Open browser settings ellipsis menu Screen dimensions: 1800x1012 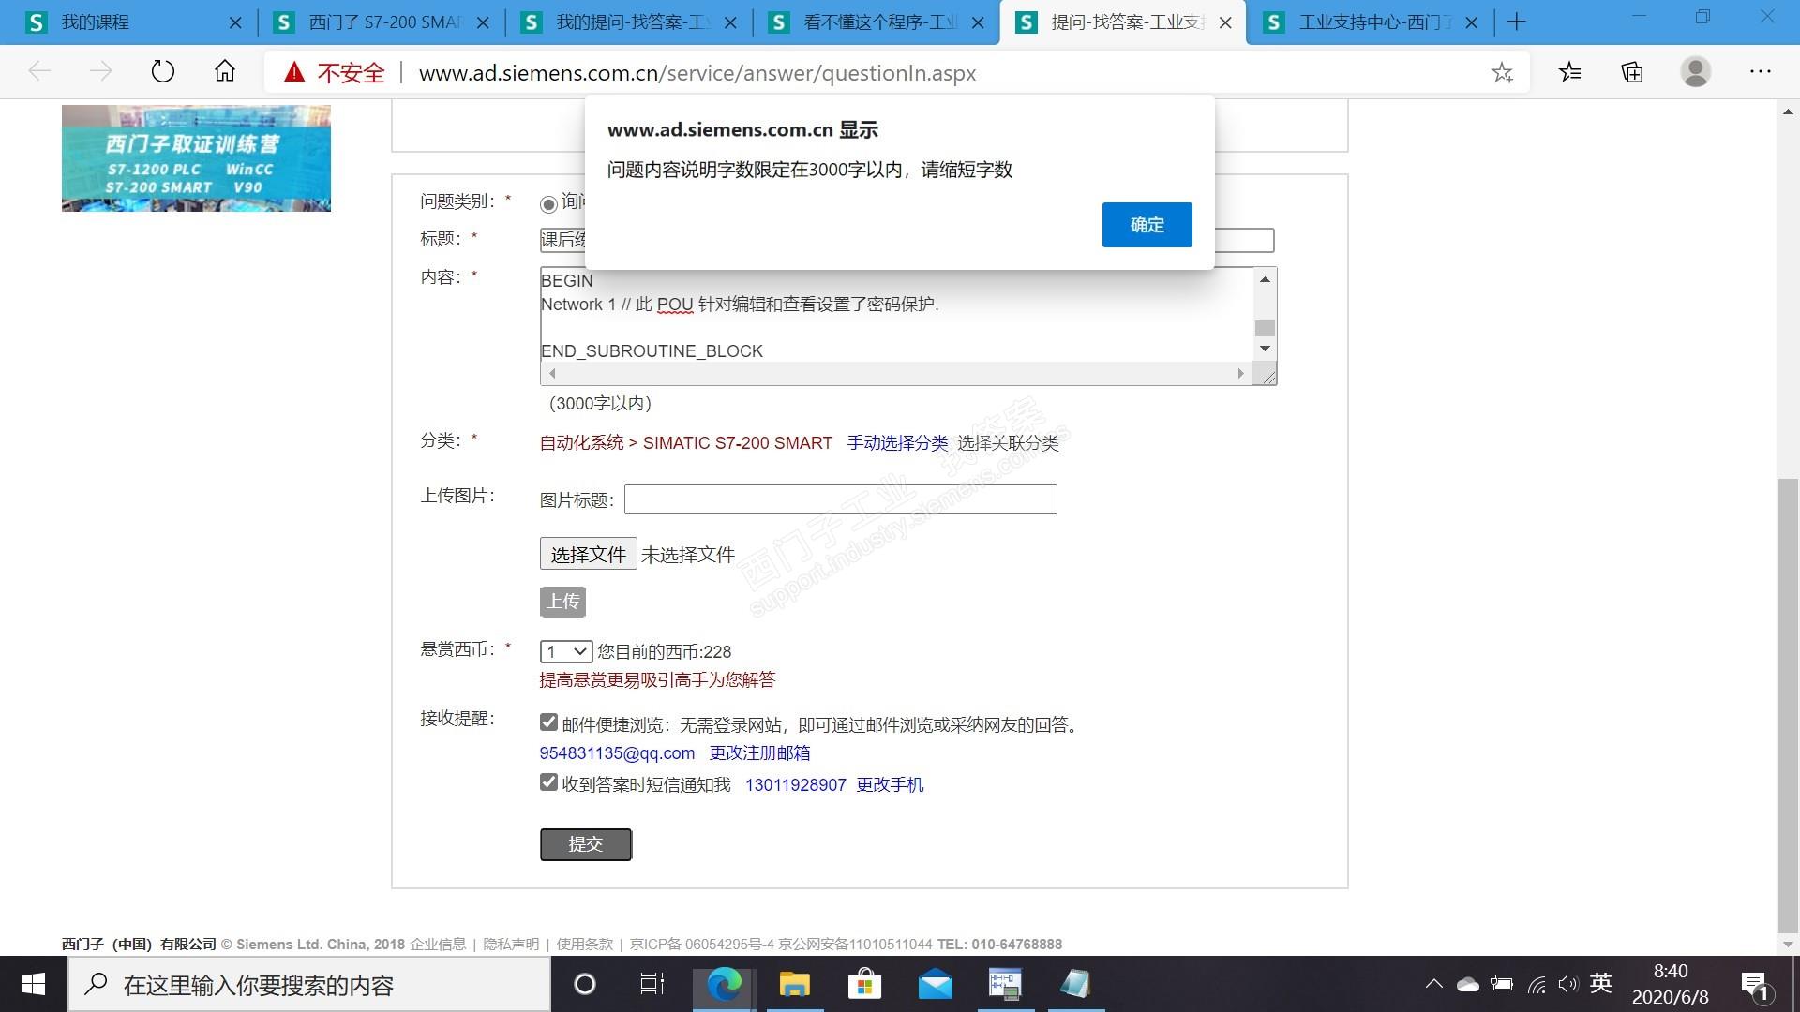1760,72
